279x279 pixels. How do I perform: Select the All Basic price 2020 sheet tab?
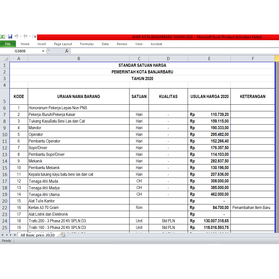click(x=38, y=235)
